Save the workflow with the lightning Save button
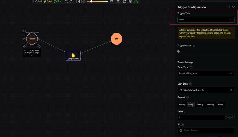The height and width of the screenshot is (137, 238). tap(48, 1)
